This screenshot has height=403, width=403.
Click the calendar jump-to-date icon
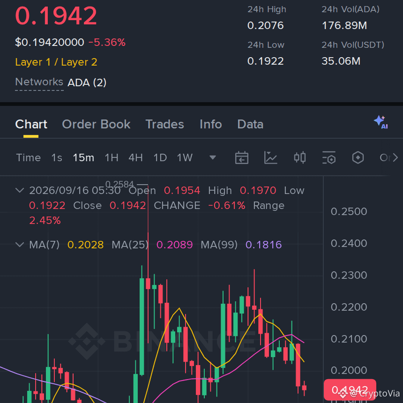241,157
